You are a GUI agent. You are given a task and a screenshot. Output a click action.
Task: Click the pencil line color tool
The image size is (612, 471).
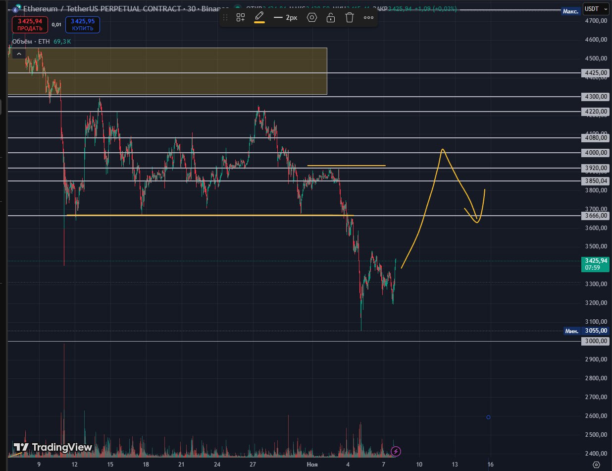coord(259,17)
